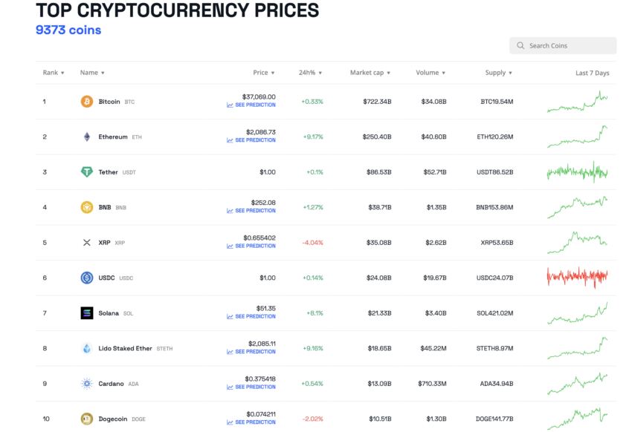The width and height of the screenshot is (632, 432).
Task: Click the Bitcoin BTC coin icon
Action: pyautogui.click(x=87, y=101)
